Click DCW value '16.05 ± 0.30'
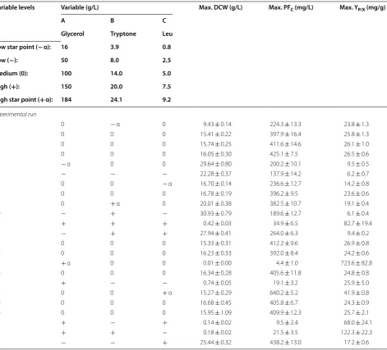Screen dimensions: 387x350 pos(215,154)
